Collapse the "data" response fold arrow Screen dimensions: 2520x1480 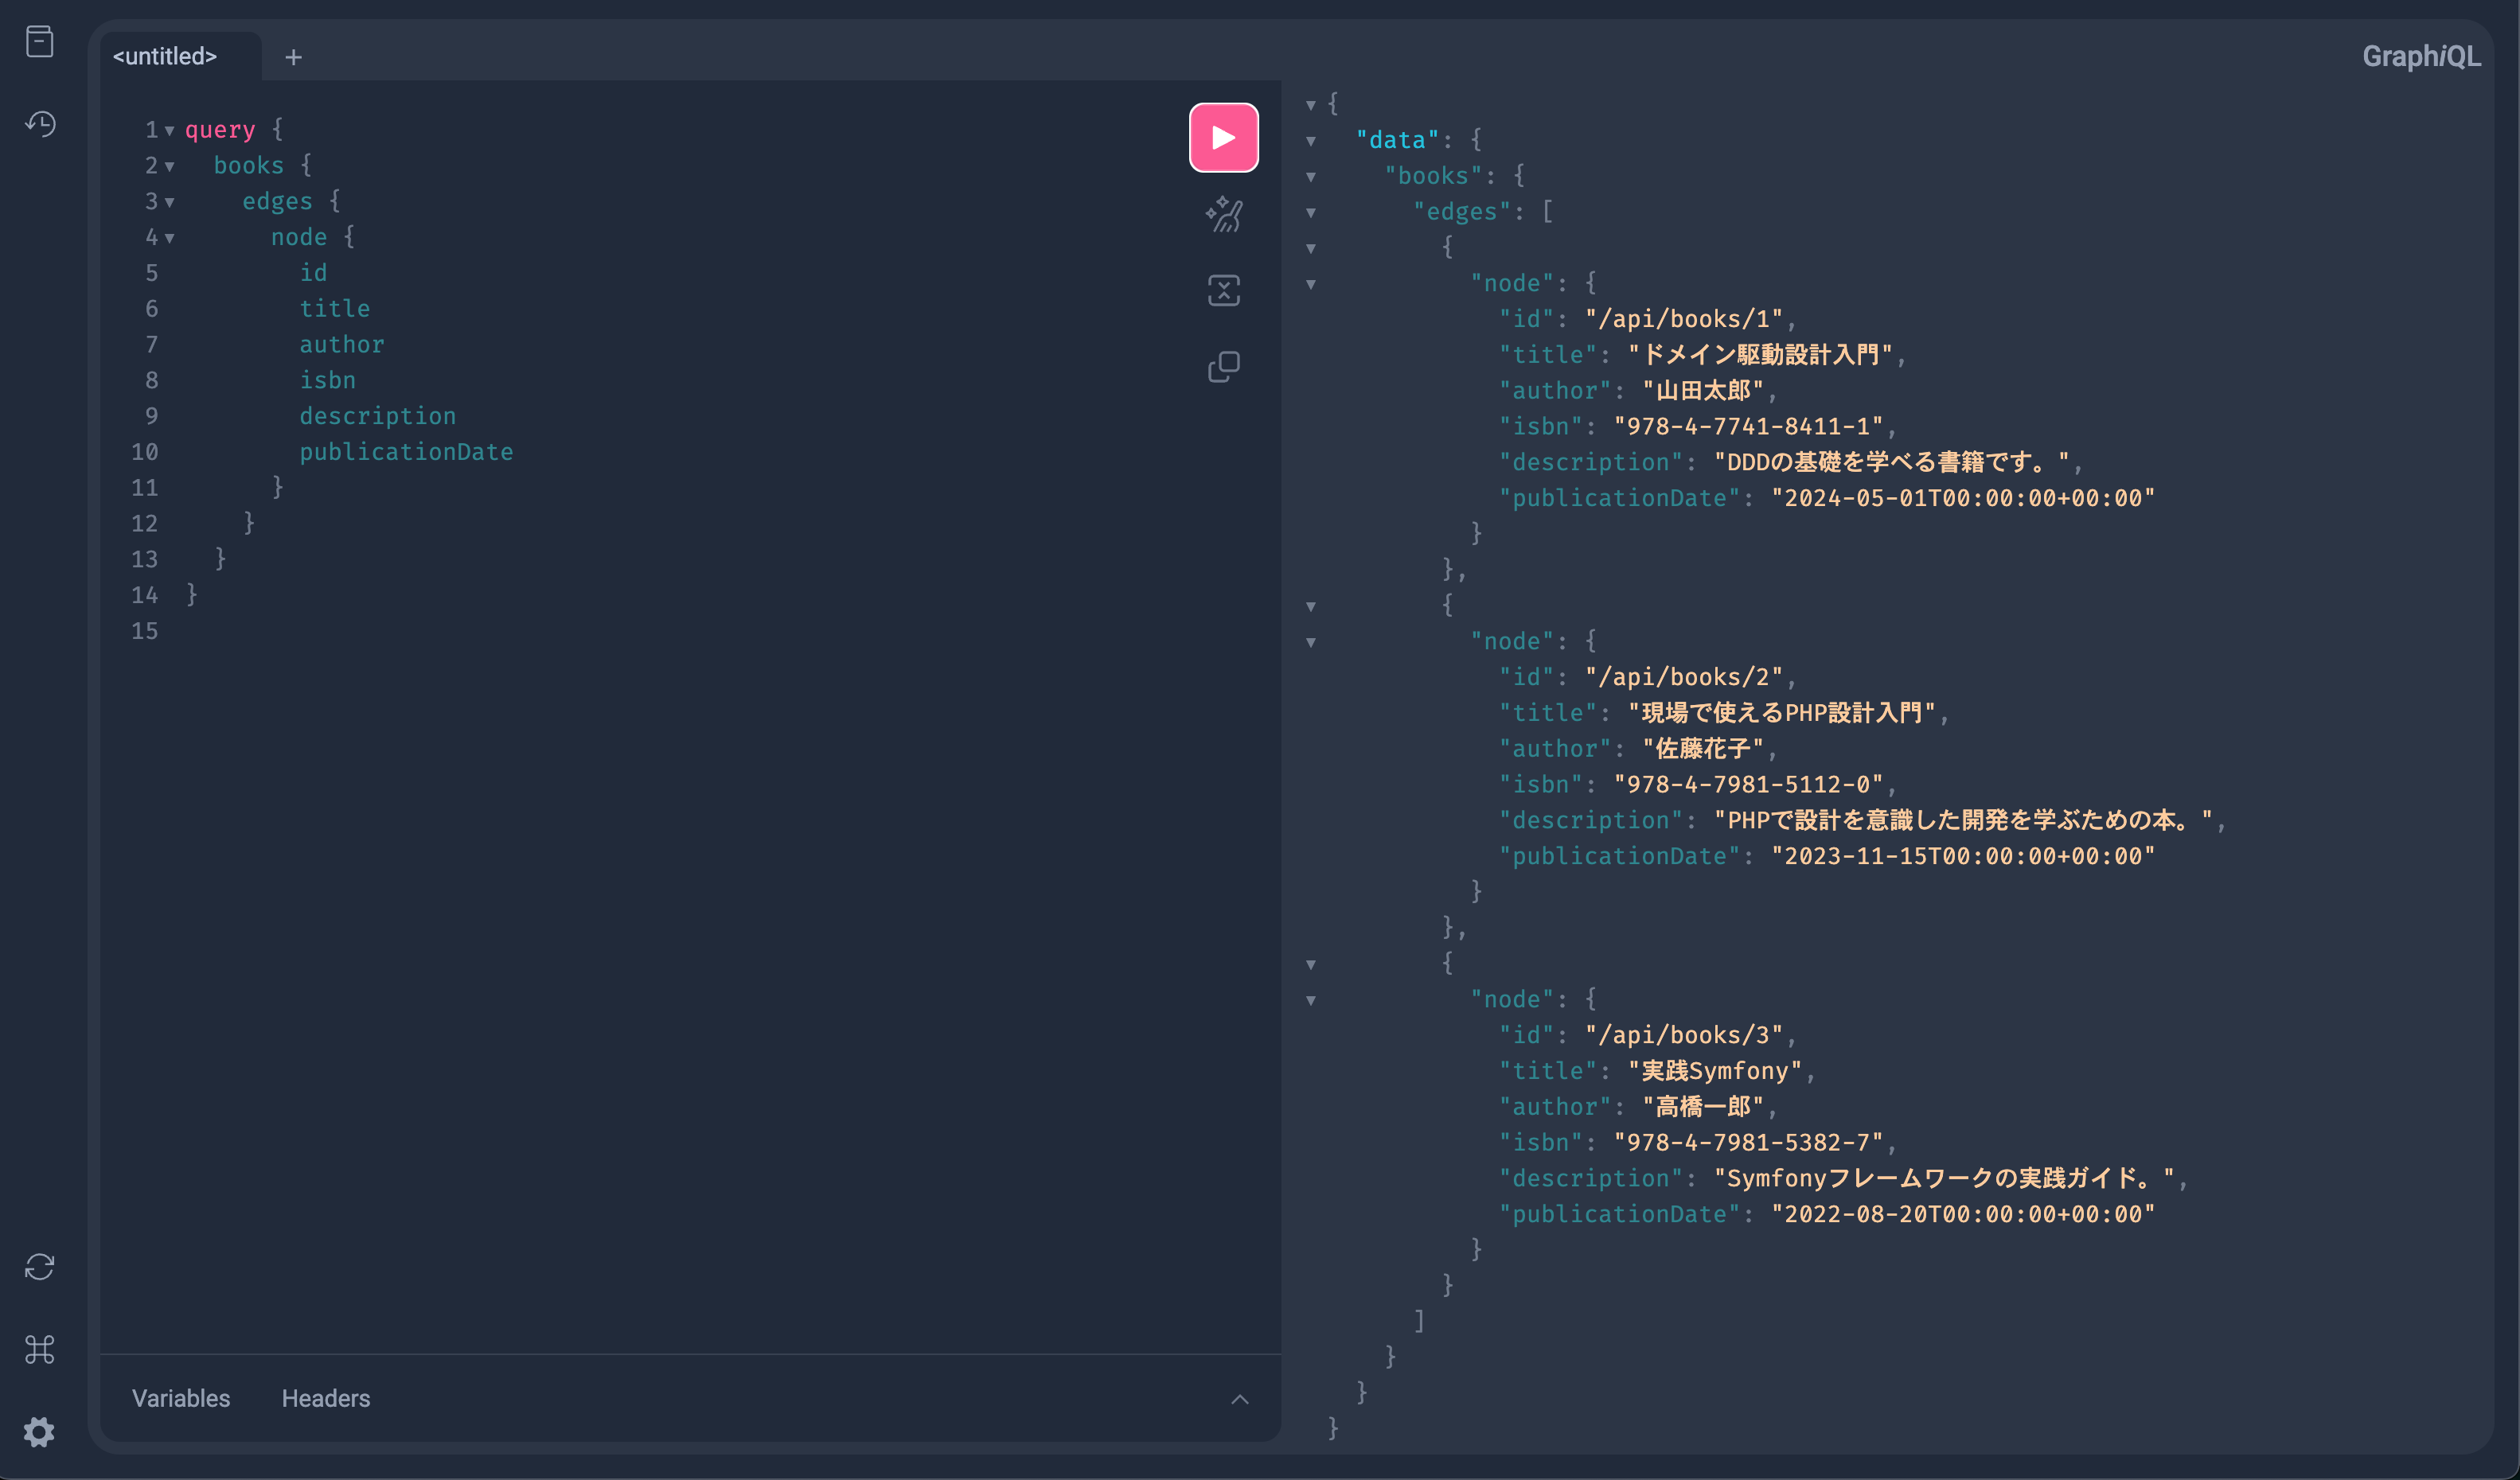click(x=1310, y=141)
